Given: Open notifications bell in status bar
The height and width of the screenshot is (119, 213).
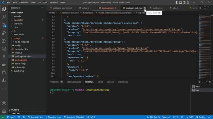Looking at the screenshot, I should click(209, 117).
